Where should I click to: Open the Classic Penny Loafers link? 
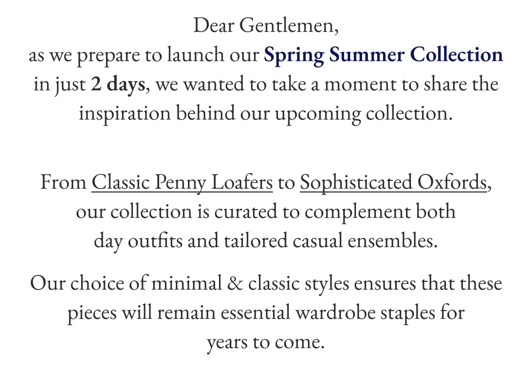point(182,183)
